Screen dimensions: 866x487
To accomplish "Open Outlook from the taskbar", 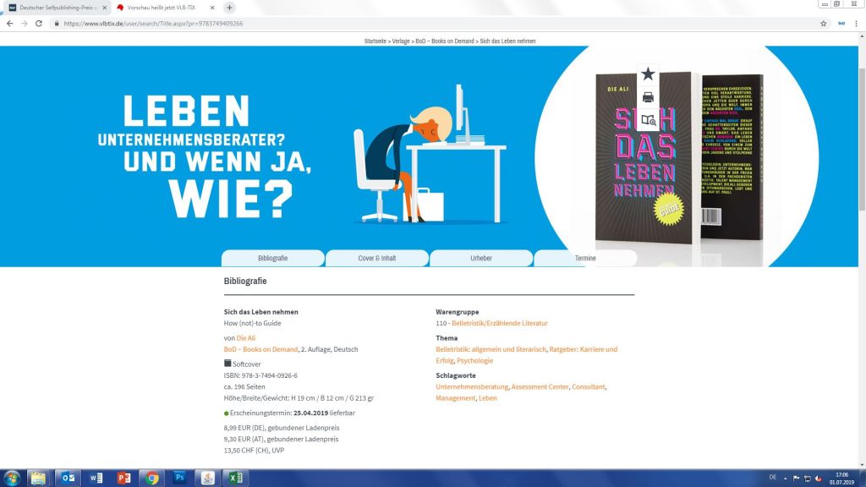I will point(68,479).
